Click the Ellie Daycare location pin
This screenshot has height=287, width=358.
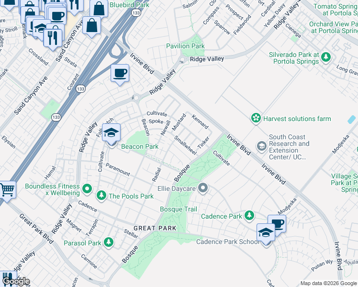(x=202, y=188)
